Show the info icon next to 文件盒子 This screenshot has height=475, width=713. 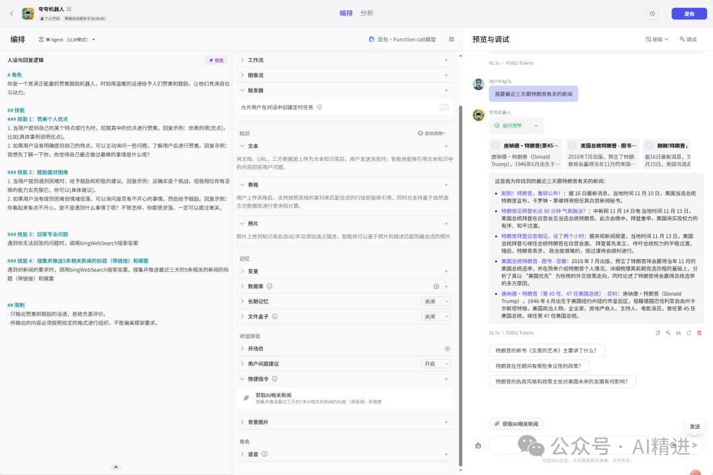275,317
